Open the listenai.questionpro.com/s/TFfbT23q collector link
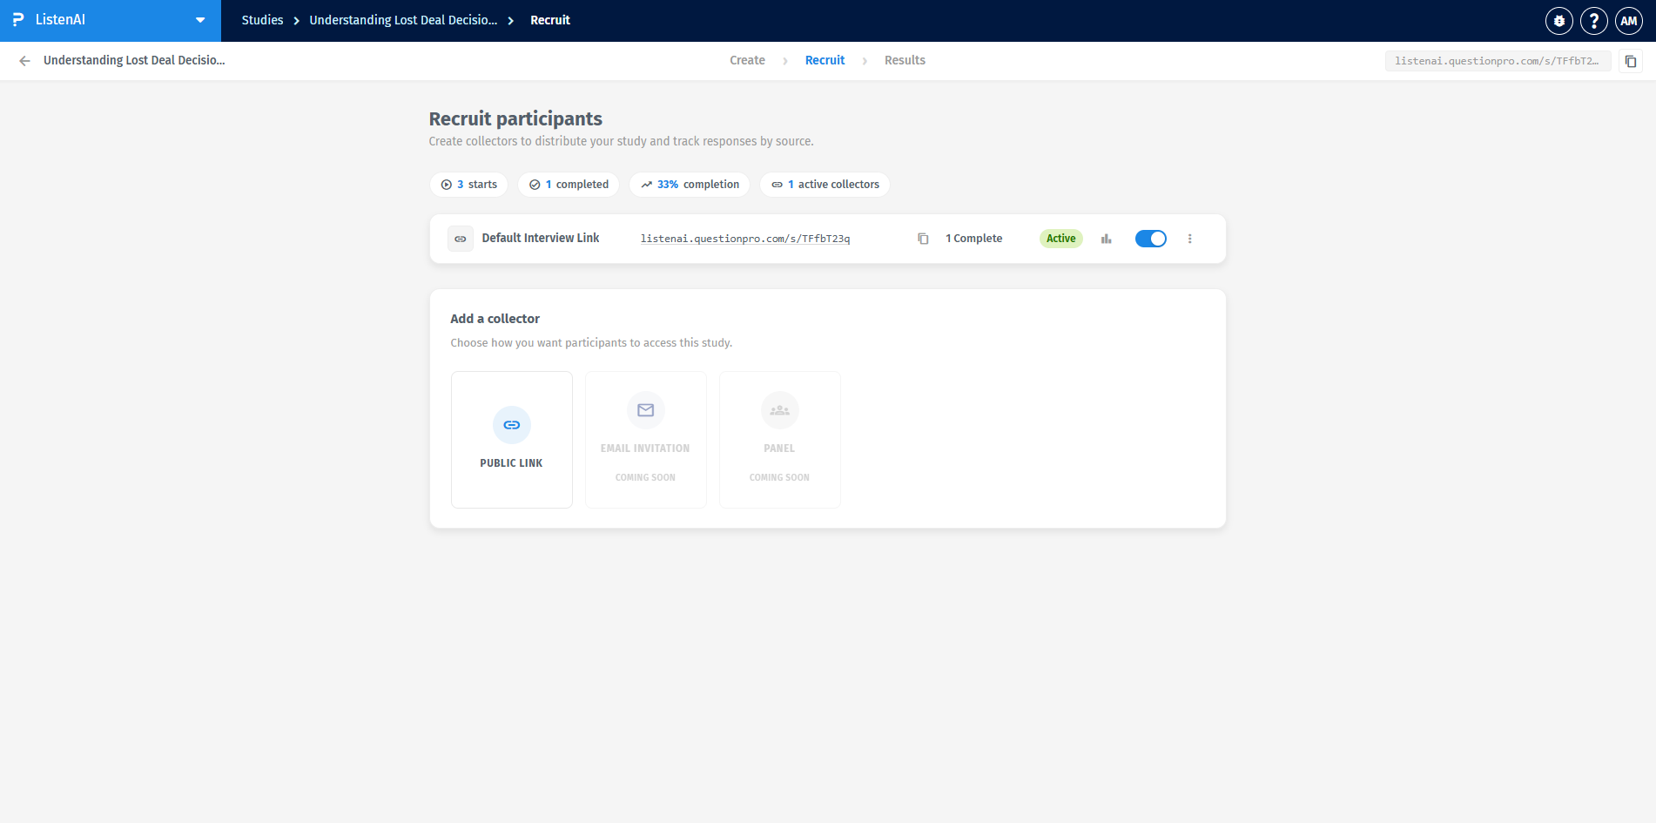This screenshot has height=823, width=1656. 745,239
